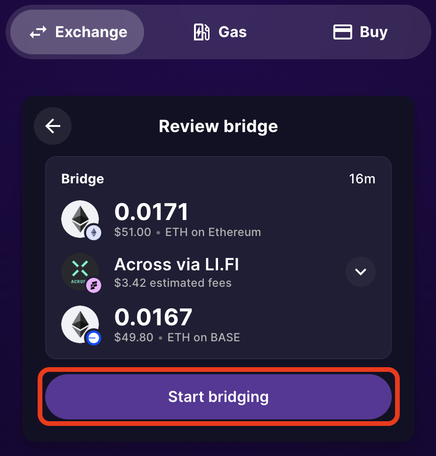Click the 16m estimated time

[x=362, y=179]
